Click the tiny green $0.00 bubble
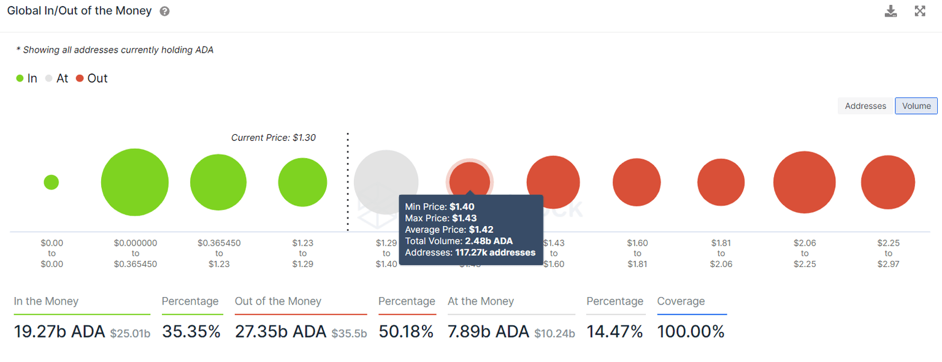This screenshot has width=942, height=362. [x=52, y=182]
